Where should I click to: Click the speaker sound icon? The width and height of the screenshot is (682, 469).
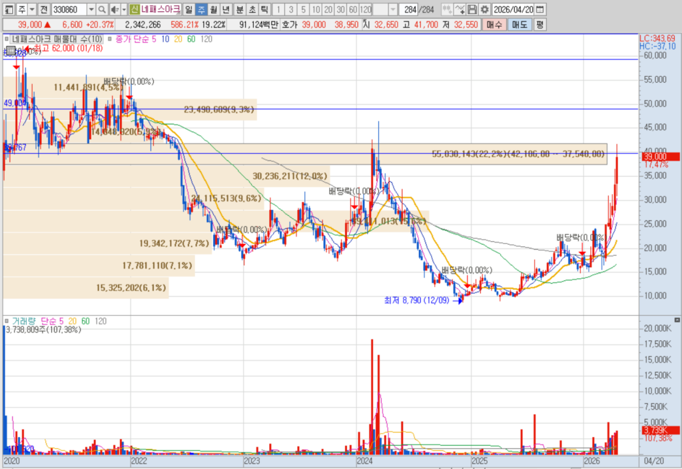(x=115, y=9)
